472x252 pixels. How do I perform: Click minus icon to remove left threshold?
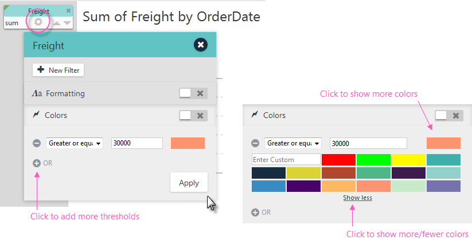pos(37,143)
